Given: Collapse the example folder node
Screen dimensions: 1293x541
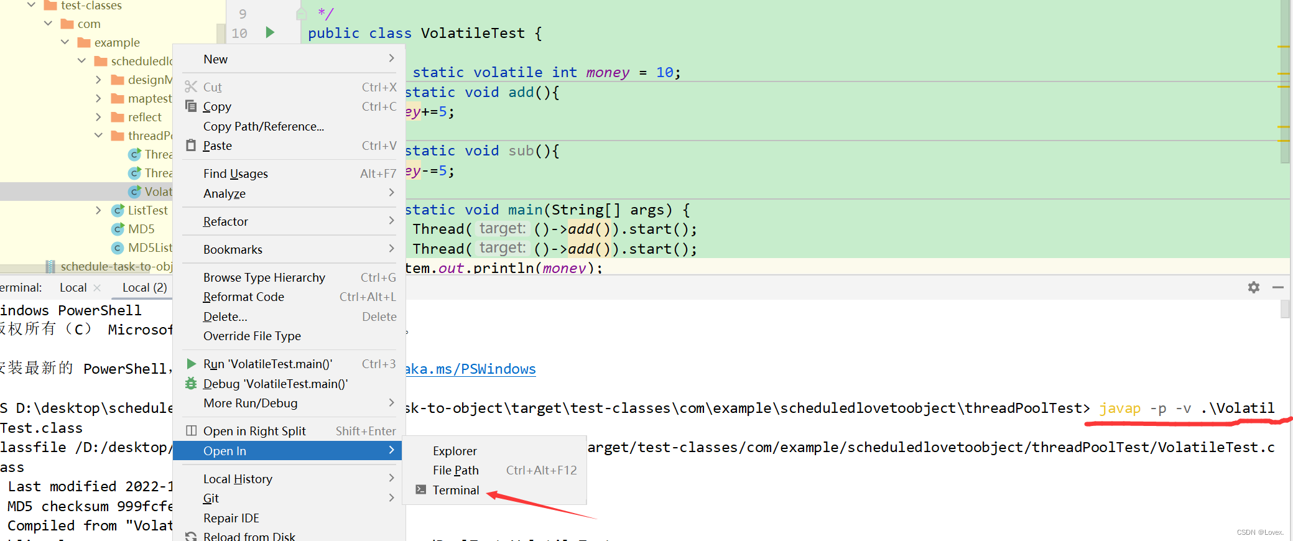Looking at the screenshot, I should pyautogui.click(x=65, y=42).
